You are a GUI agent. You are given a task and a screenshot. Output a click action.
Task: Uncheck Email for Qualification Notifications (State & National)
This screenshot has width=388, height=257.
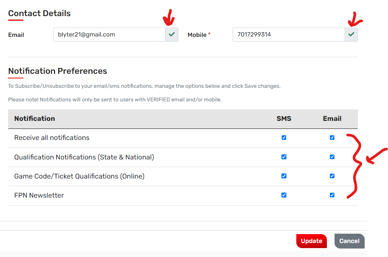[332, 156]
